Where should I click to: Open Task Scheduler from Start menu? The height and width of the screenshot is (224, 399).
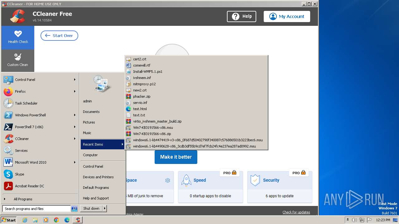click(40, 103)
